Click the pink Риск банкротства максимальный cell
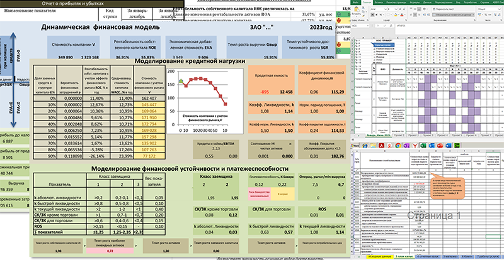Screen dimensions: 504x260 (259, 193)
